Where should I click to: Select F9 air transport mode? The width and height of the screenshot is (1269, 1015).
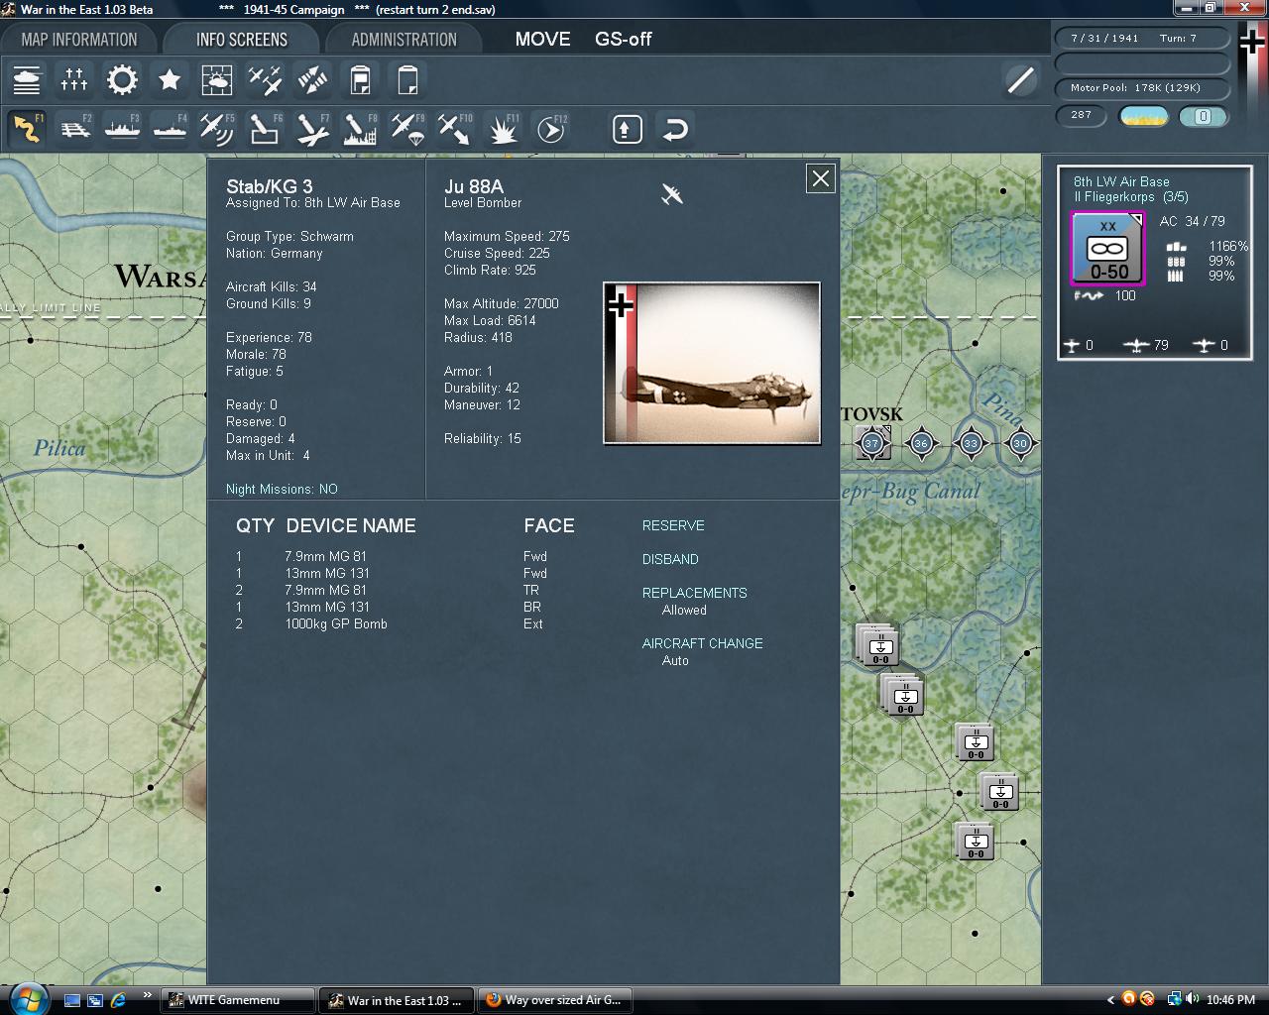click(x=407, y=129)
